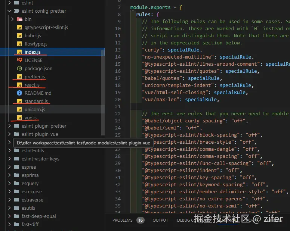
Task: Click the eslint-plugin-vue folder icon
Action: pyautogui.click(x=16, y=134)
